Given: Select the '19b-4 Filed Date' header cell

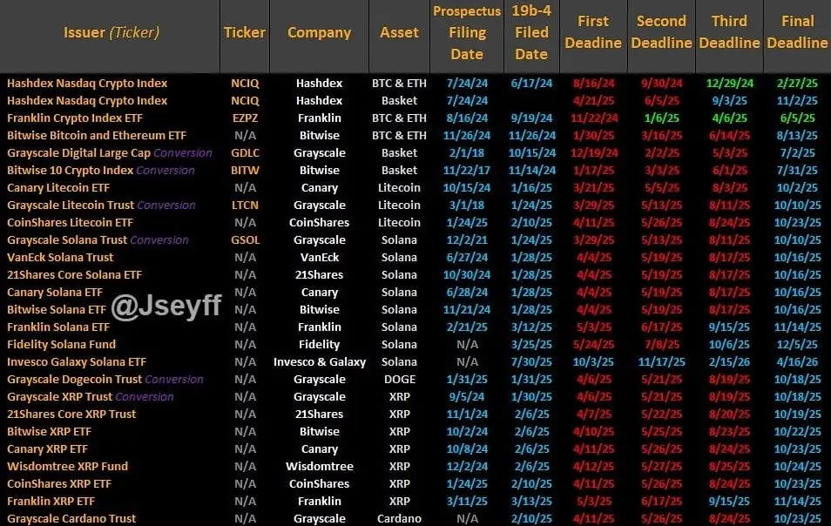Looking at the screenshot, I should click(x=531, y=33).
